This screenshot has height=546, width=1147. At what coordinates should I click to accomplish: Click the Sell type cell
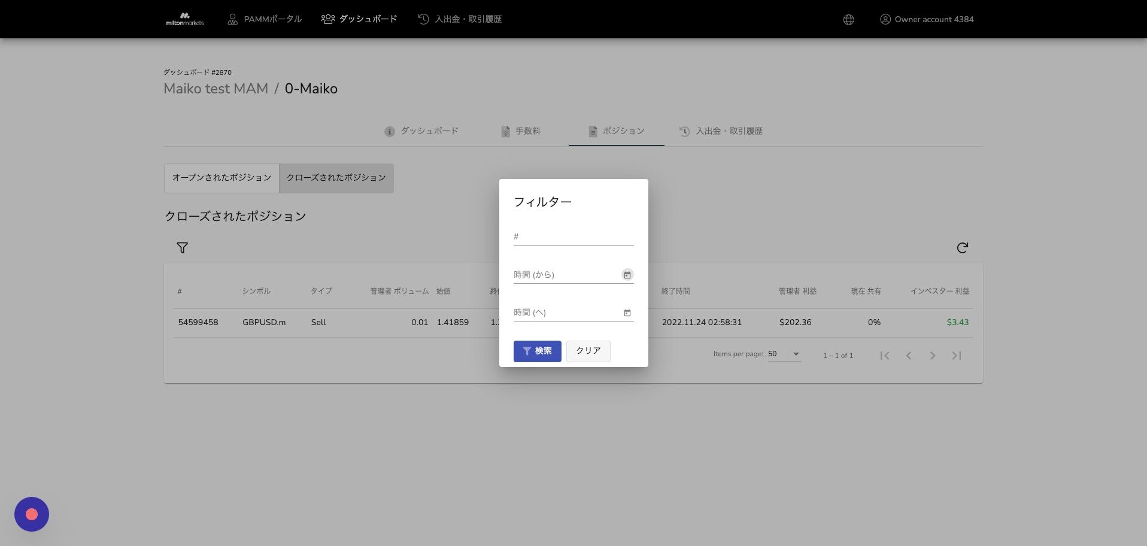318,322
